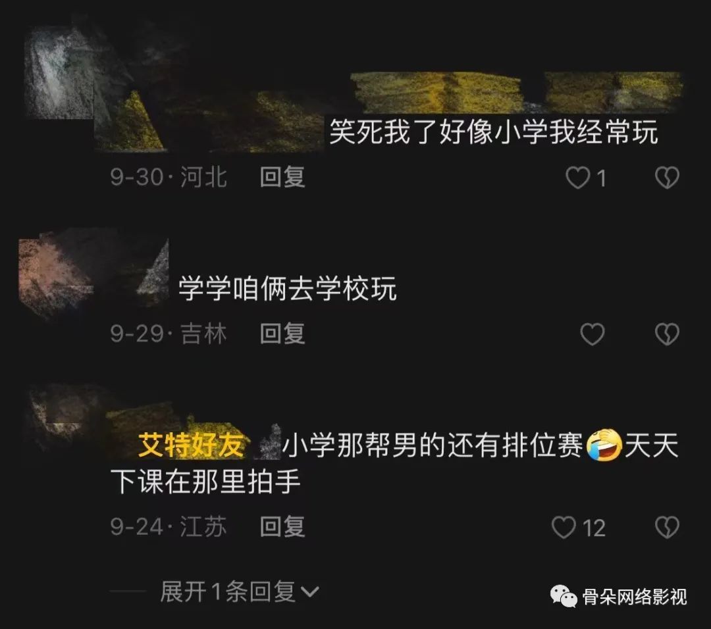Image resolution: width=711 pixels, height=629 pixels.
Task: Open the 江苏 commenter's blurred avatar
Action: click(x=63, y=419)
